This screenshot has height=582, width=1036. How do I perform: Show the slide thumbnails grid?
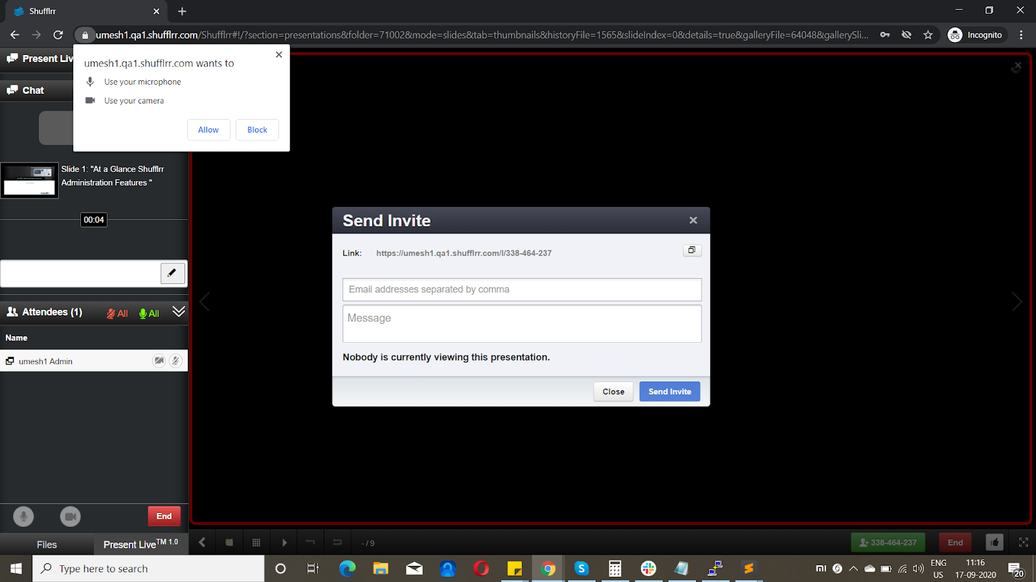256,543
